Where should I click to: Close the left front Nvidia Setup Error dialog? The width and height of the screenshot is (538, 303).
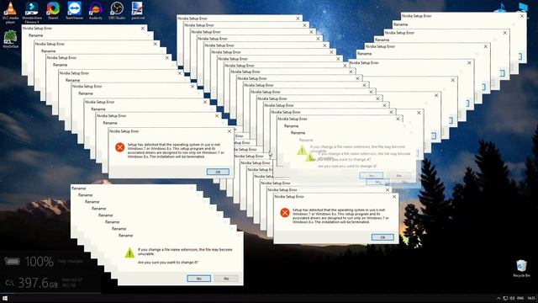229,131
